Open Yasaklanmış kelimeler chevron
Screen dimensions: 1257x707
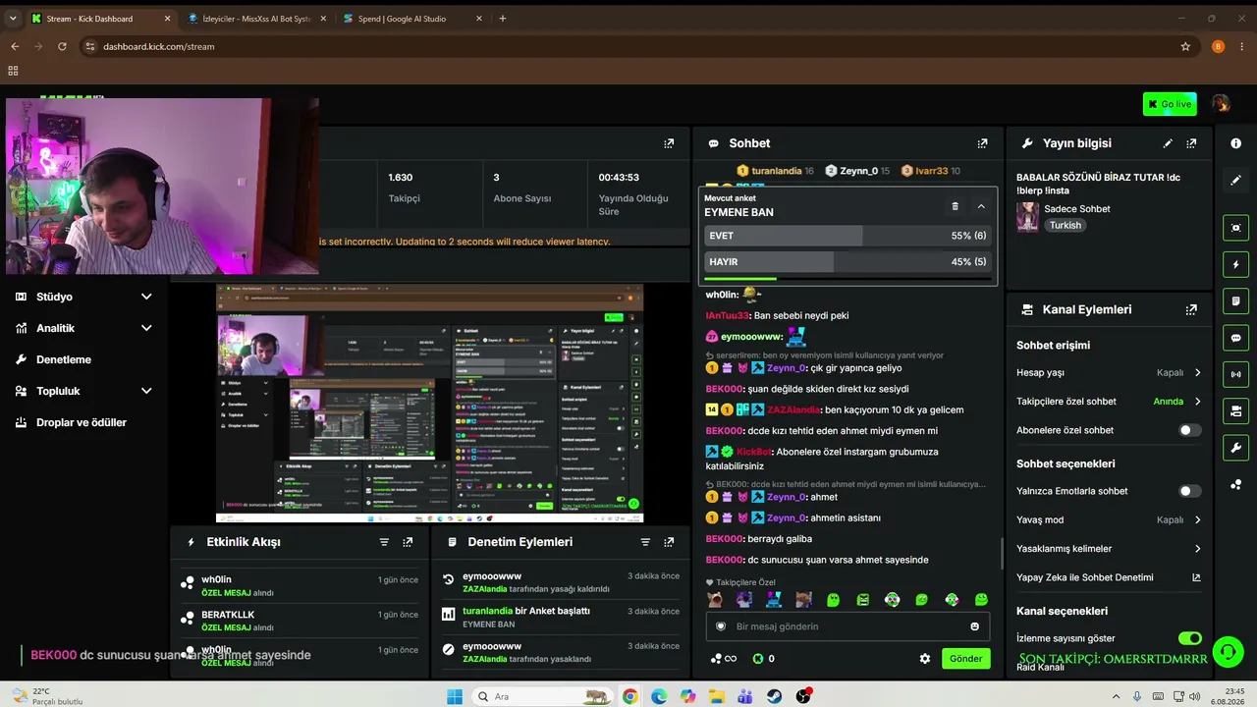pyautogui.click(x=1197, y=549)
